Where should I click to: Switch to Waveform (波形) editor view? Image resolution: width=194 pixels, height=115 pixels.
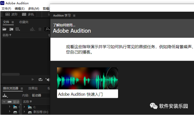11,14
